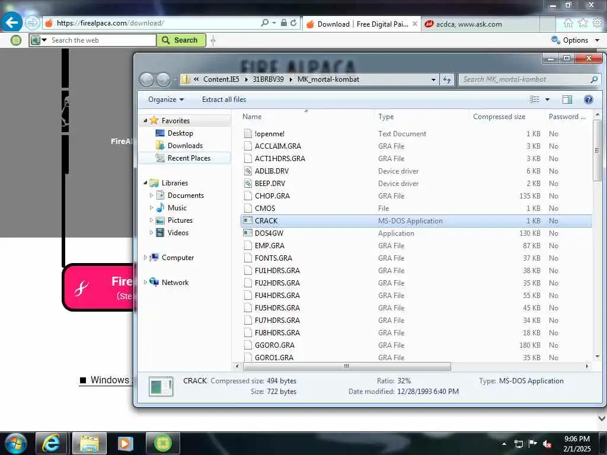Click the muted volume tray icon

pos(547,444)
